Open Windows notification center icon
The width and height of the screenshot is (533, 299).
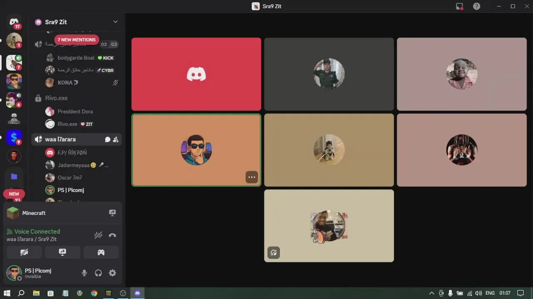[x=520, y=293]
